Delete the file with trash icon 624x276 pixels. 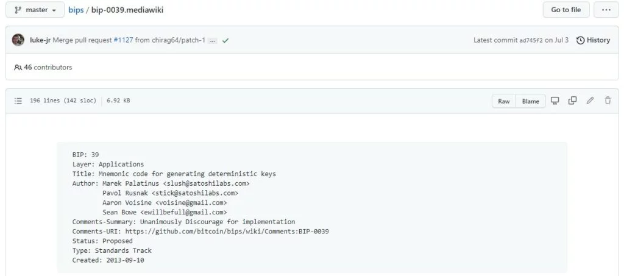(x=608, y=101)
